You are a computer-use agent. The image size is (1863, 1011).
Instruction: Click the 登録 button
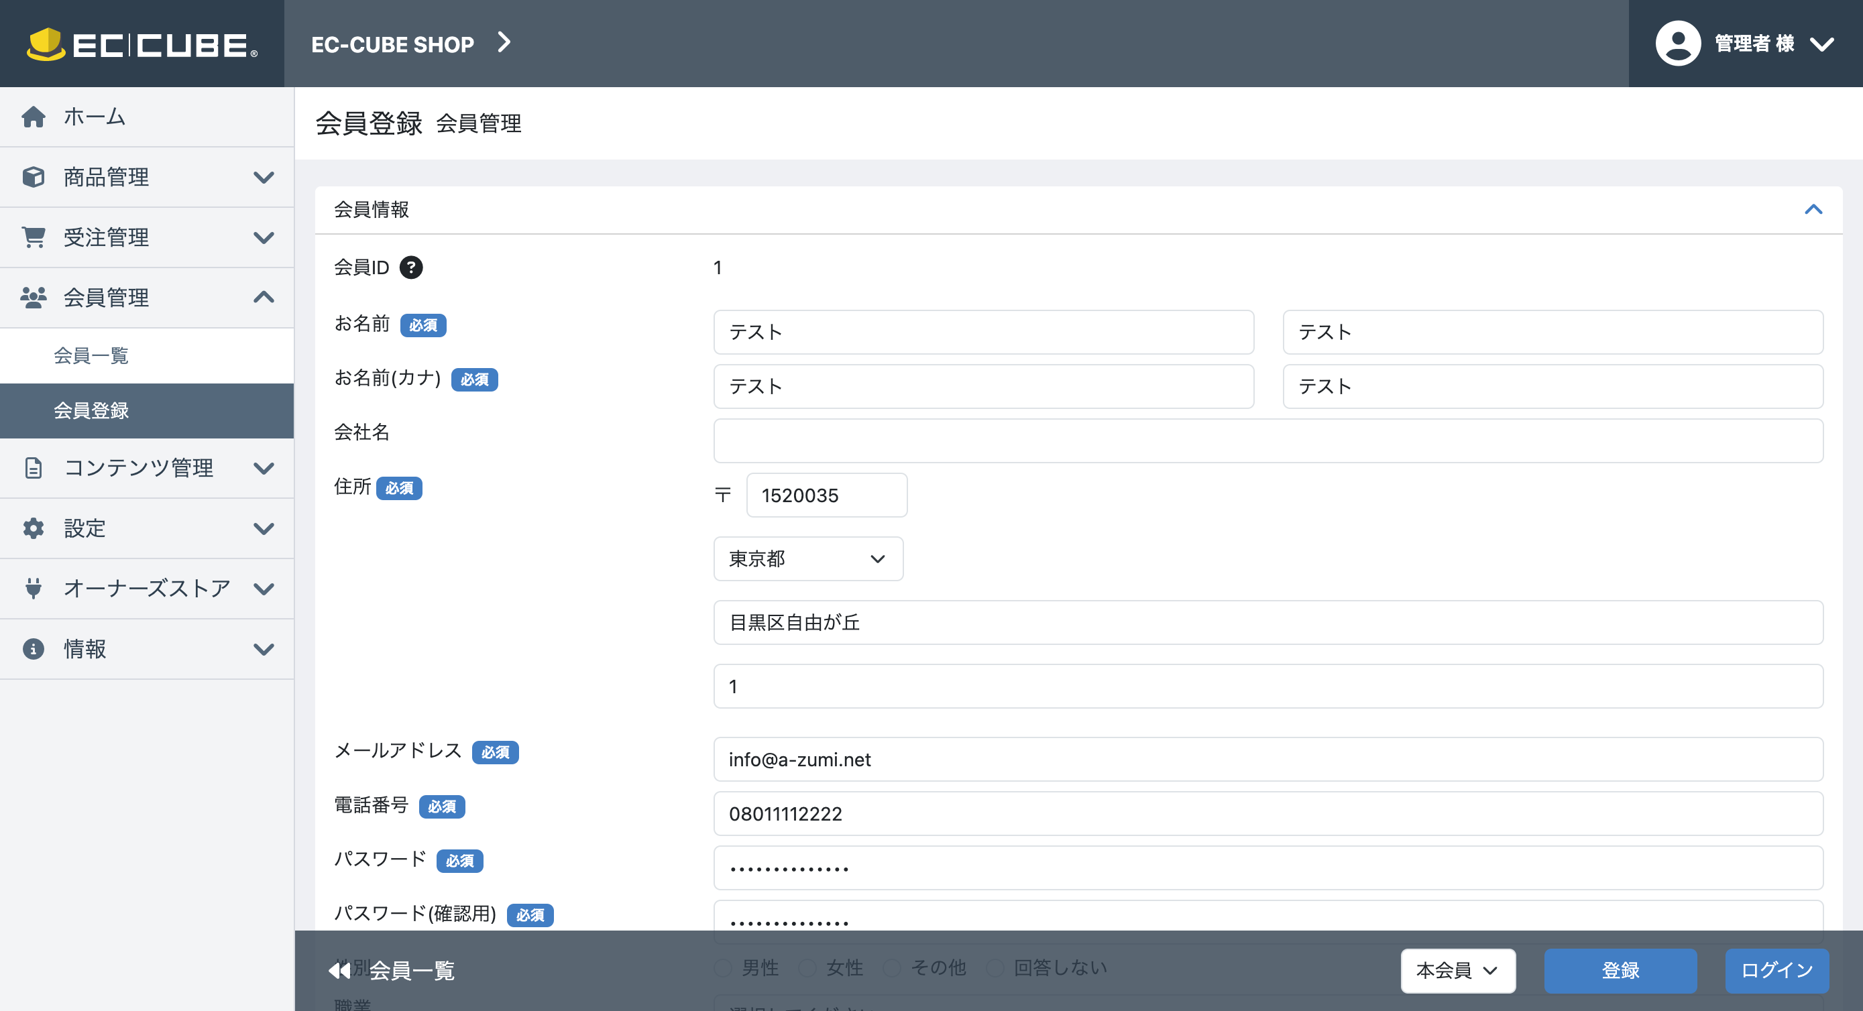(1620, 971)
